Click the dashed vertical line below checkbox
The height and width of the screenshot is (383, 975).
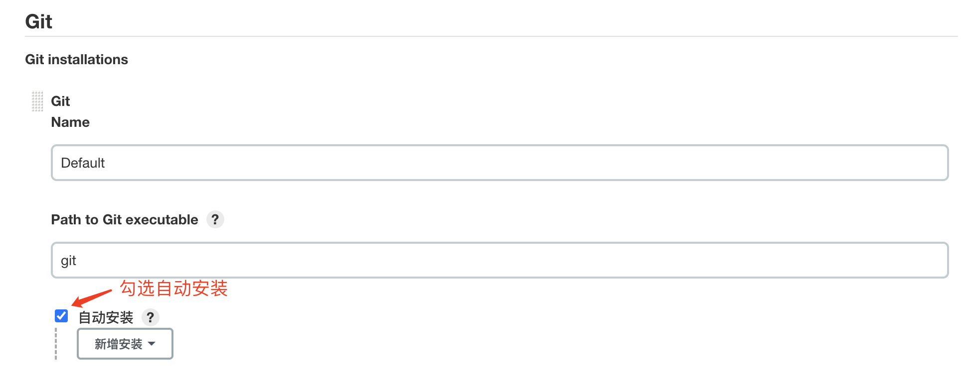(56, 343)
